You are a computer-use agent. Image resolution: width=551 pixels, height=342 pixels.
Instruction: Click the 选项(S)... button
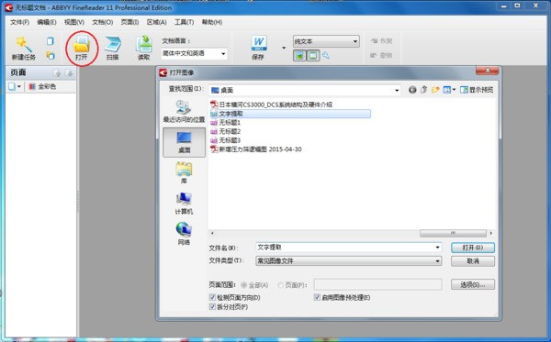pyautogui.click(x=473, y=284)
